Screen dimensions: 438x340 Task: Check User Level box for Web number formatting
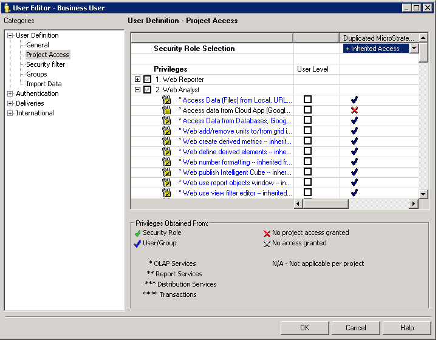click(308, 161)
